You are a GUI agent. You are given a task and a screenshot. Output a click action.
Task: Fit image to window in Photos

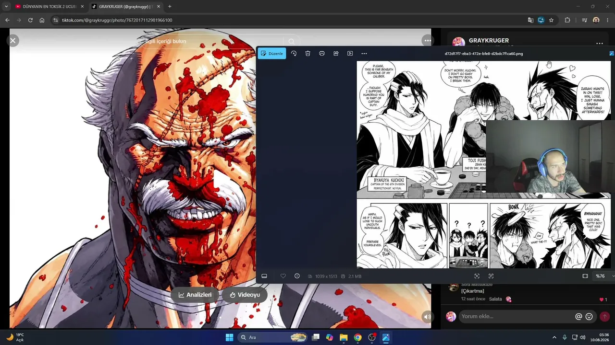pos(585,276)
